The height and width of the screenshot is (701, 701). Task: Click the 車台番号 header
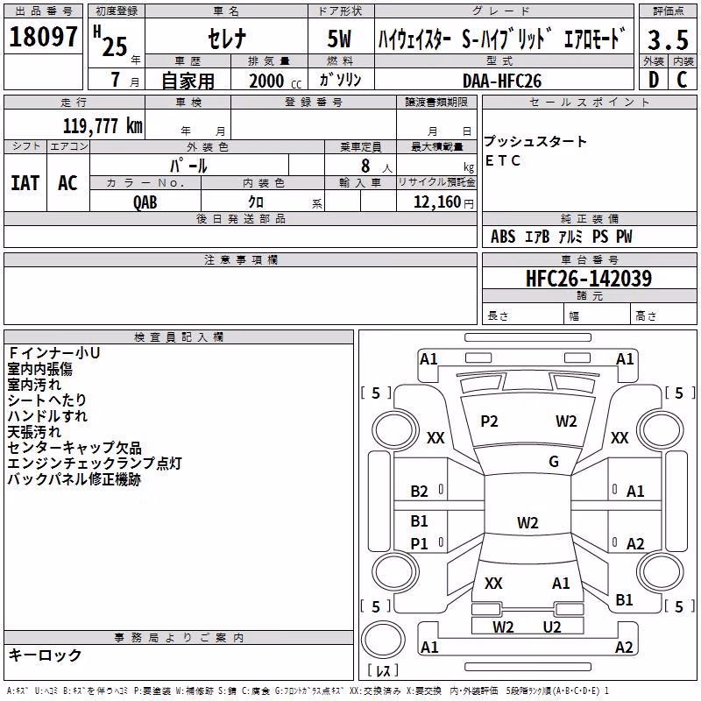pyautogui.click(x=589, y=259)
